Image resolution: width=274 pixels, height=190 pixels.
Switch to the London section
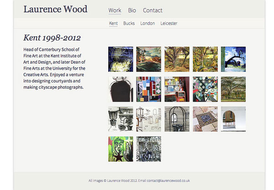pyautogui.click(x=148, y=23)
